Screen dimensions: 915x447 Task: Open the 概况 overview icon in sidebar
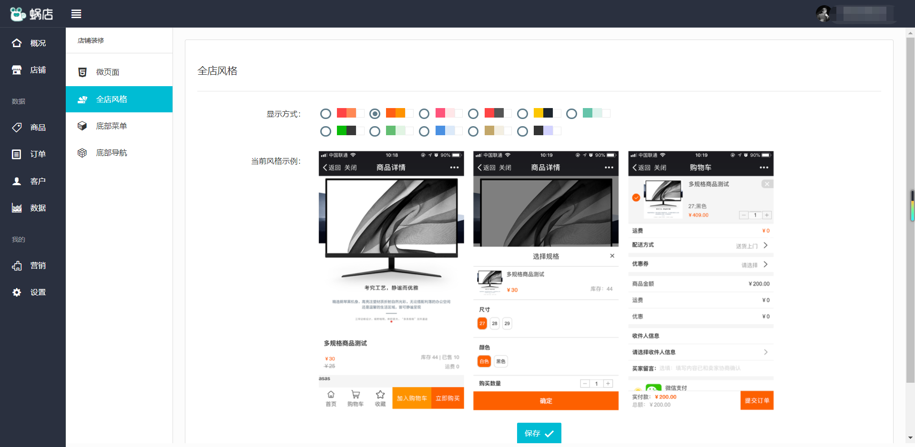(x=17, y=43)
